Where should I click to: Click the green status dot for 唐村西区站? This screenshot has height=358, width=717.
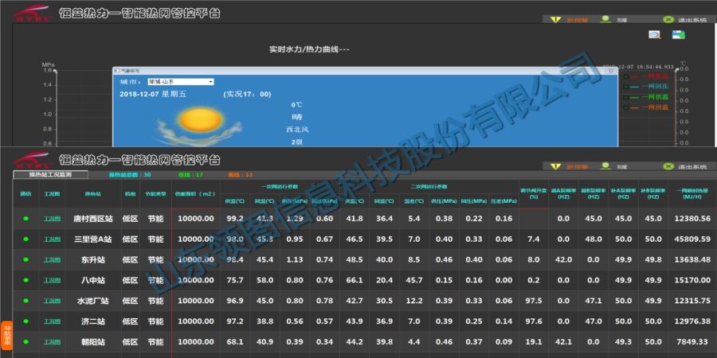[x=25, y=218]
